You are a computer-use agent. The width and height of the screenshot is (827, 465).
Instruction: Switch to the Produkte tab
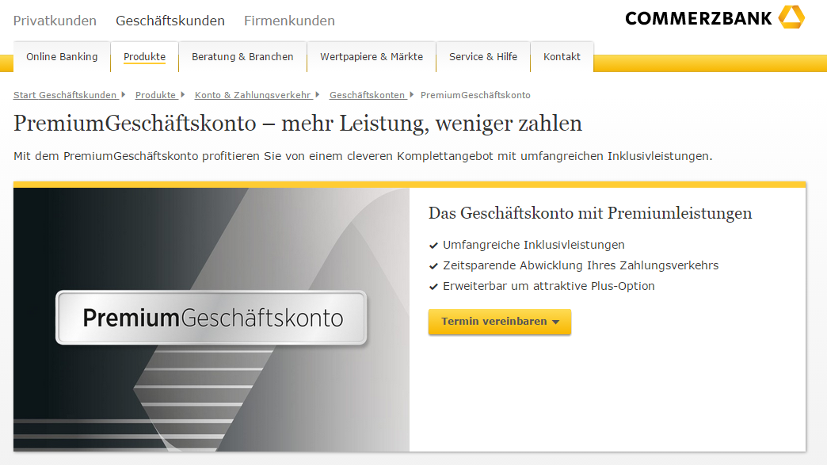pyautogui.click(x=144, y=56)
